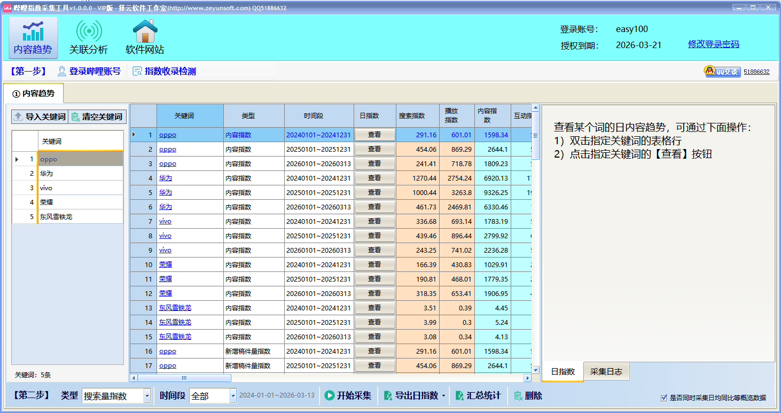
Task: Expand the 类型 dropdown with 搜索量指数
Action: tap(147, 396)
